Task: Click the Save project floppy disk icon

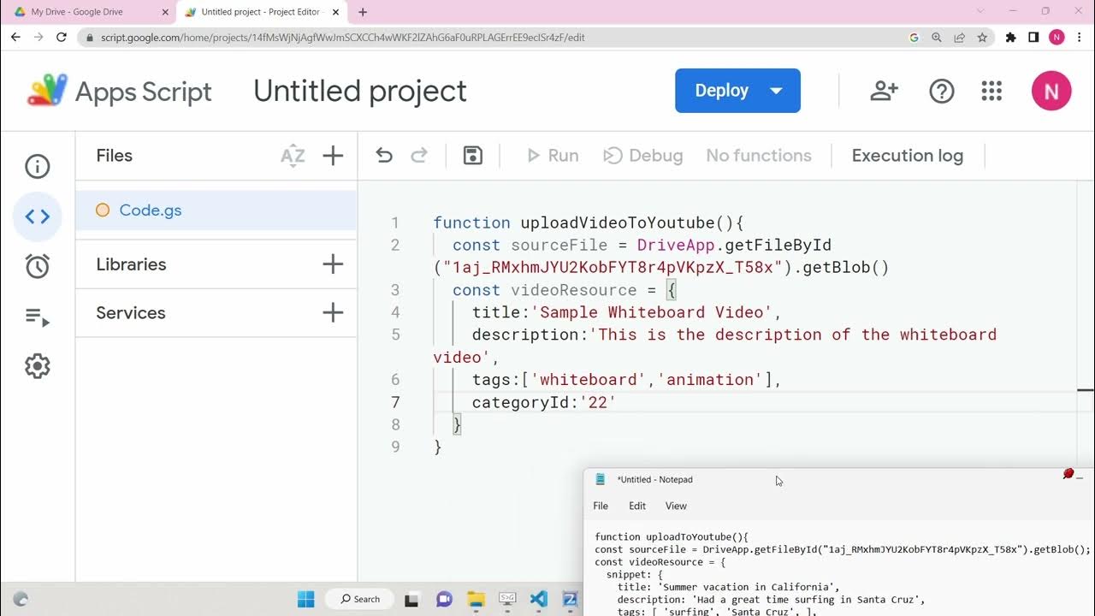Action: (x=473, y=155)
